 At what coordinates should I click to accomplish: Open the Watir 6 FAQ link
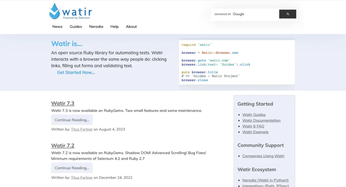click(x=253, y=126)
